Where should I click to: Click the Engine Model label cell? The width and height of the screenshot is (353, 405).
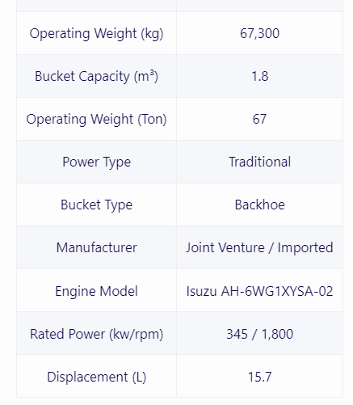pyautogui.click(x=96, y=291)
